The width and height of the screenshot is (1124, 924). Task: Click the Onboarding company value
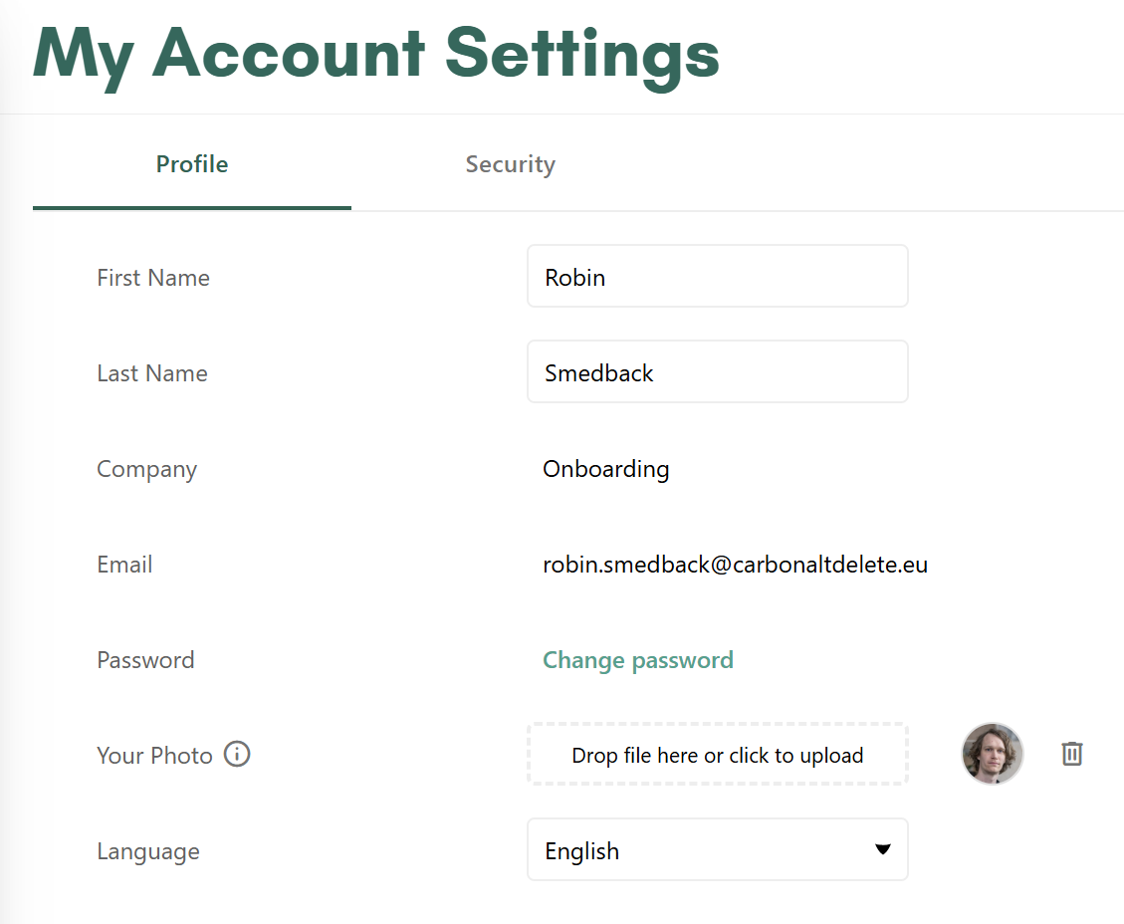click(x=605, y=469)
